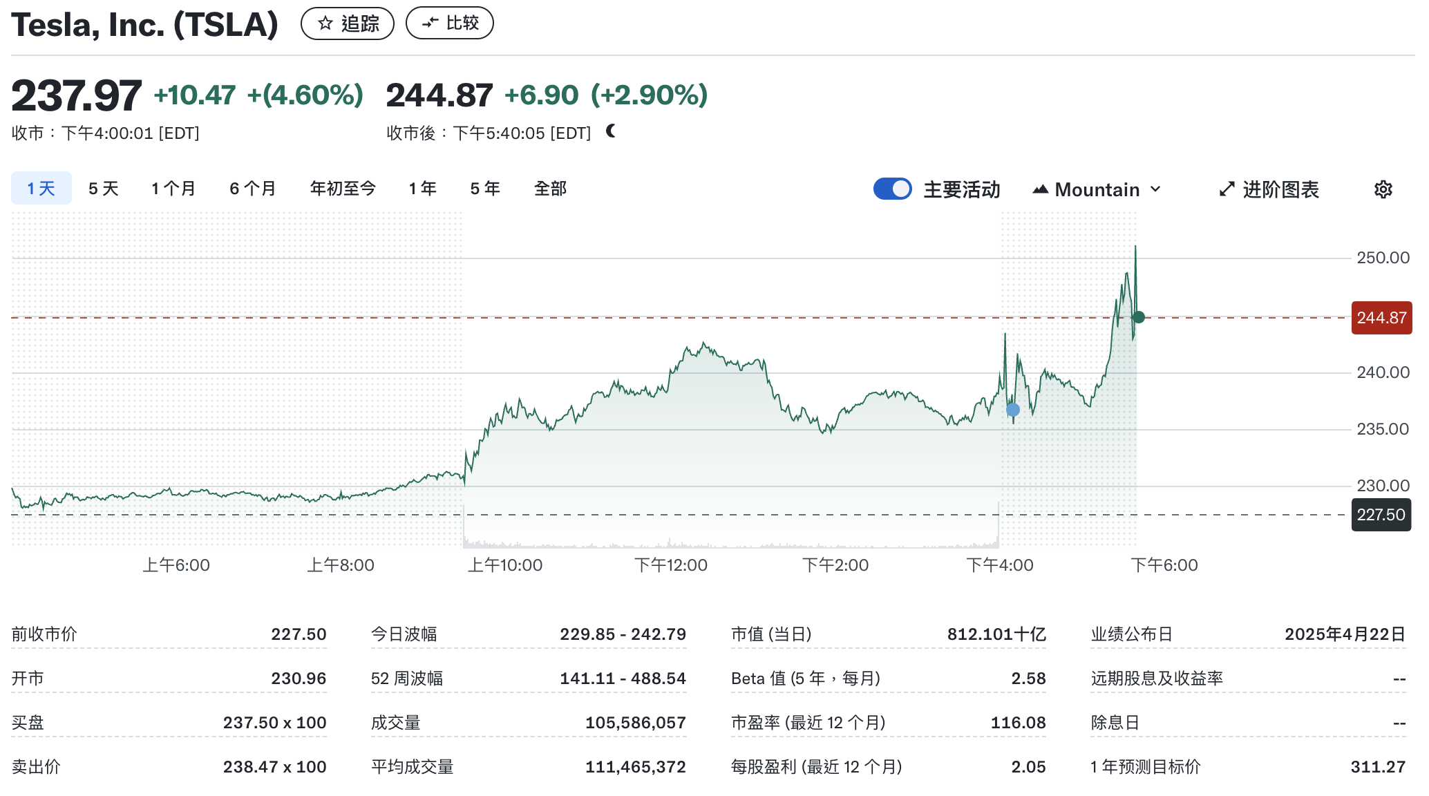Image resolution: width=1429 pixels, height=796 pixels.
Task: Click the 开市 value 230.96
Action: click(x=299, y=678)
